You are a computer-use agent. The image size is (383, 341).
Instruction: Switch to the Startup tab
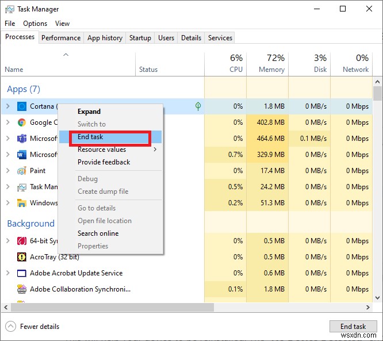click(140, 38)
